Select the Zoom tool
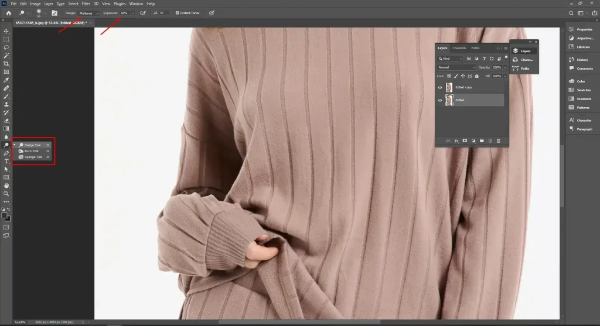The image size is (600, 326). pos(6,194)
